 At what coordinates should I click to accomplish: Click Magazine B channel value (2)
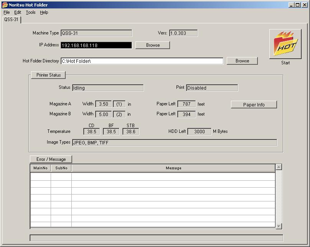(x=119, y=114)
